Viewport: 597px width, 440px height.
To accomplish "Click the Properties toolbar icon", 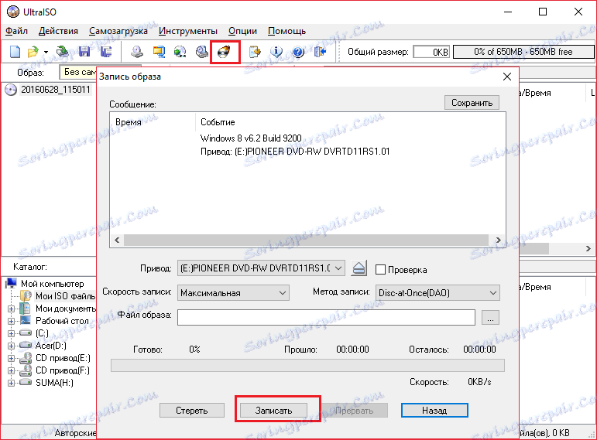I will pos(254,51).
